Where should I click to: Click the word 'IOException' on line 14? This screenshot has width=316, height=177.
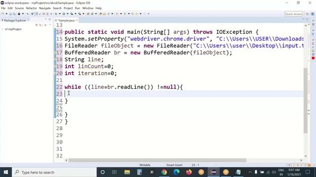click(234, 32)
